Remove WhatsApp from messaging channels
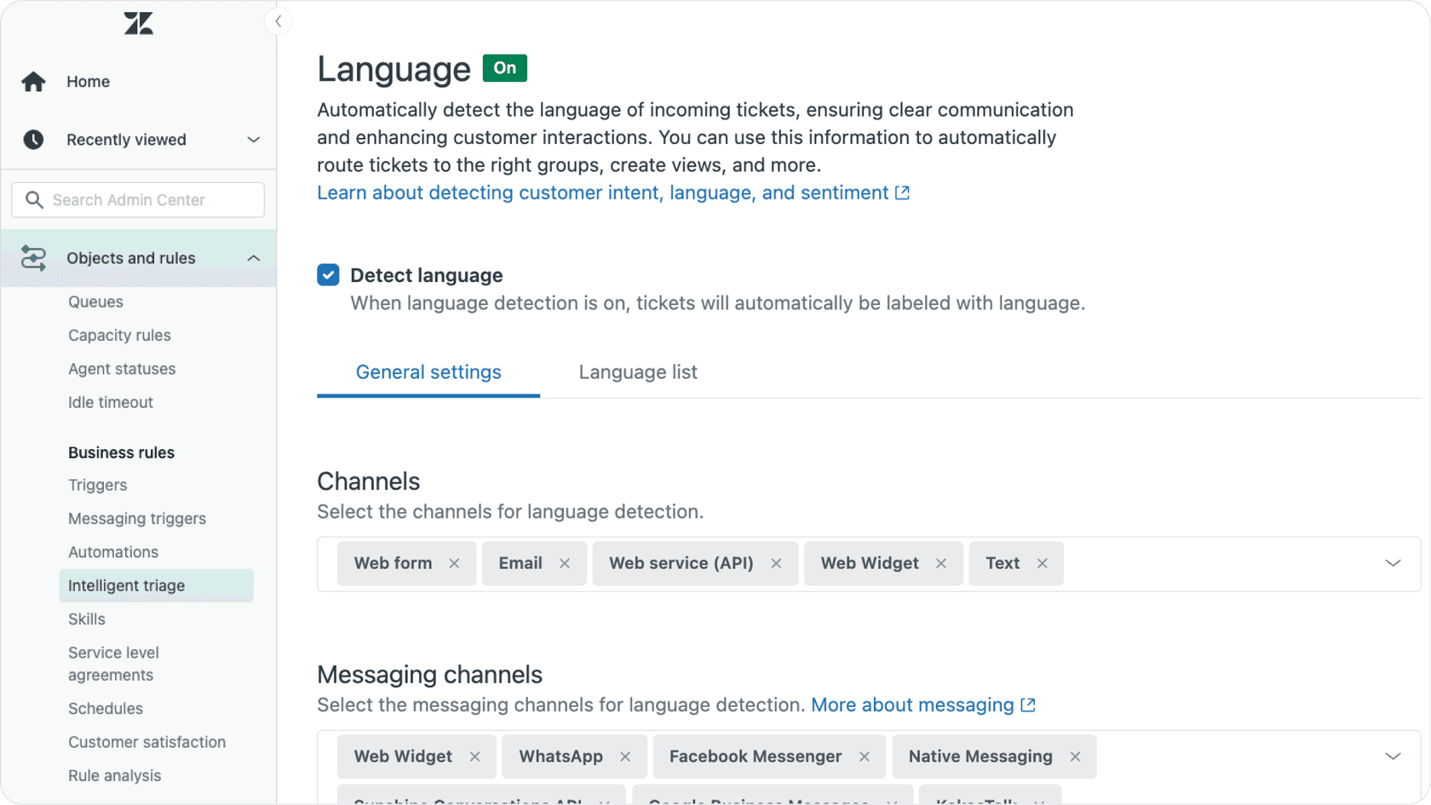 [x=625, y=757]
